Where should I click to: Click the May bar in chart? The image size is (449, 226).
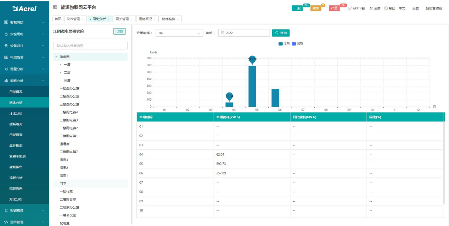tap(252, 86)
